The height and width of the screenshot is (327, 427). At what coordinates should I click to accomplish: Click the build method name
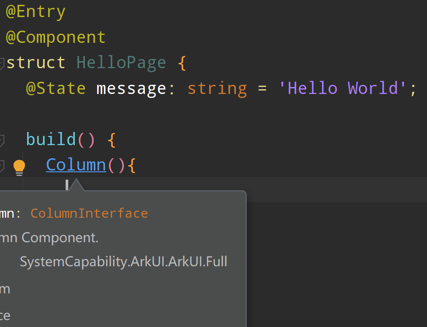pos(51,139)
